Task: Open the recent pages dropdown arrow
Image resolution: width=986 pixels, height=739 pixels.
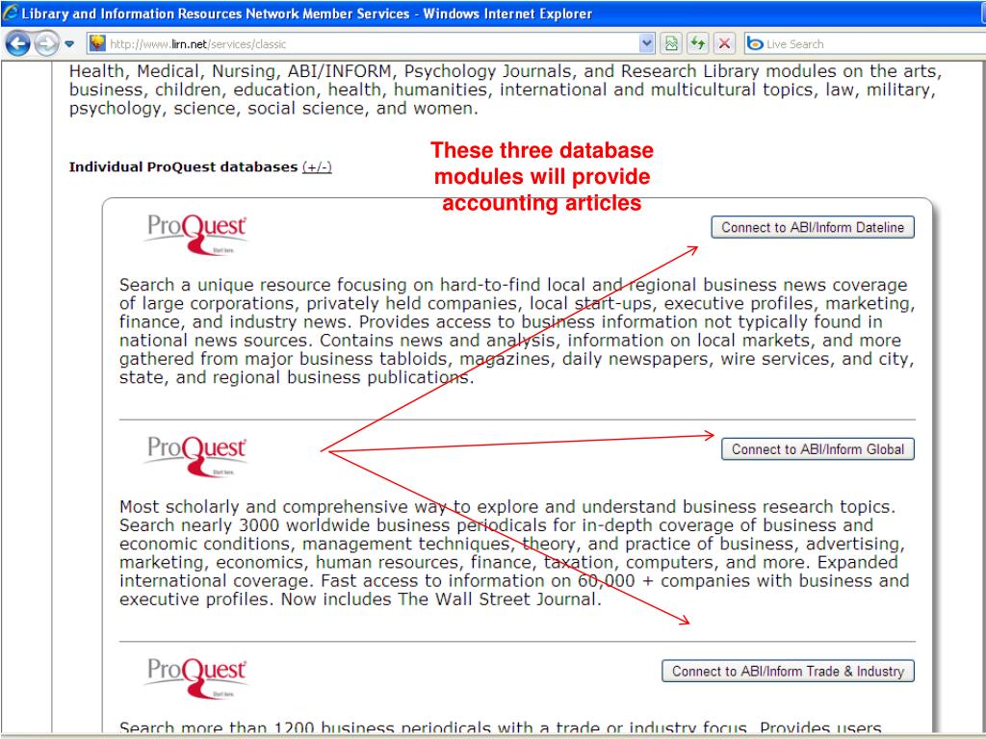Action: pos(69,44)
